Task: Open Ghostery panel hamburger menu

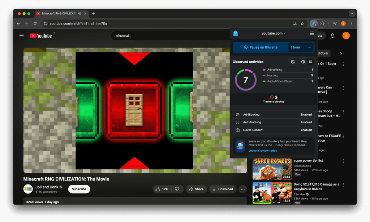Action: 312,34
